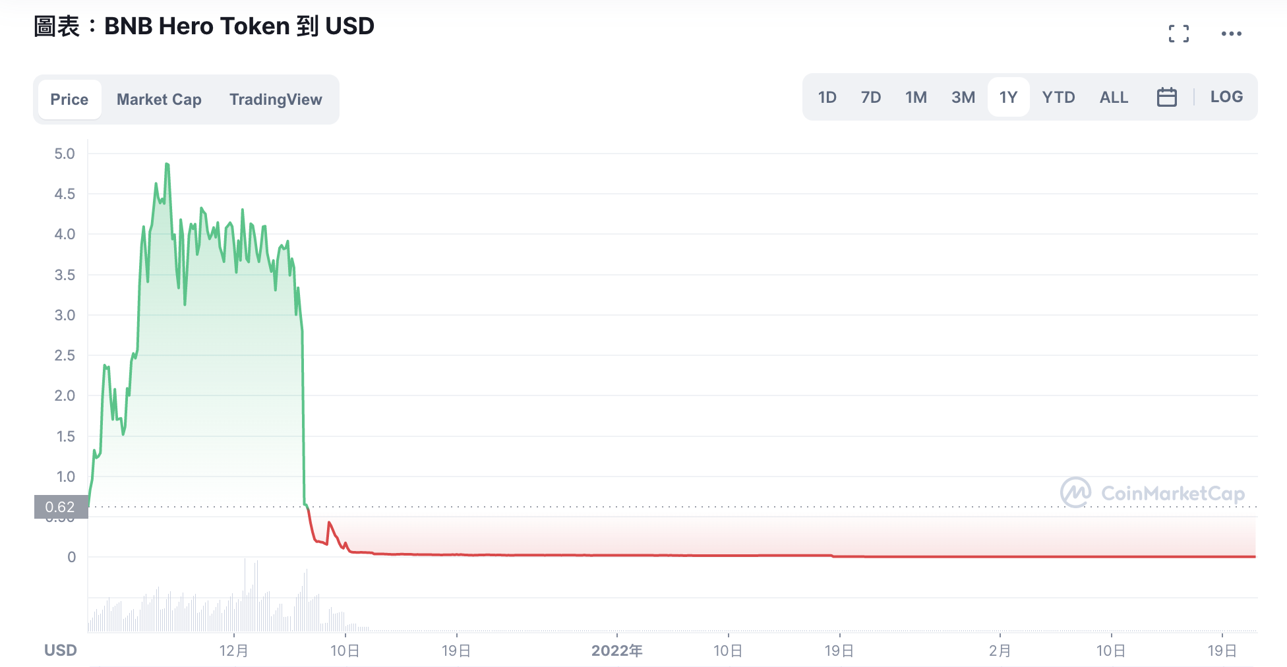Choose the YTD range
The height and width of the screenshot is (667, 1287).
coord(1058,98)
